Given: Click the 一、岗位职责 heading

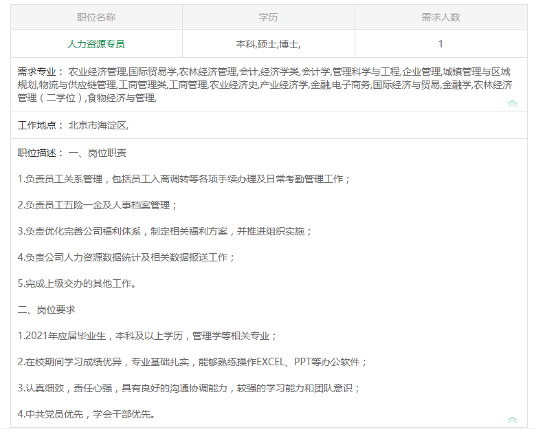Looking at the screenshot, I should (x=98, y=153).
